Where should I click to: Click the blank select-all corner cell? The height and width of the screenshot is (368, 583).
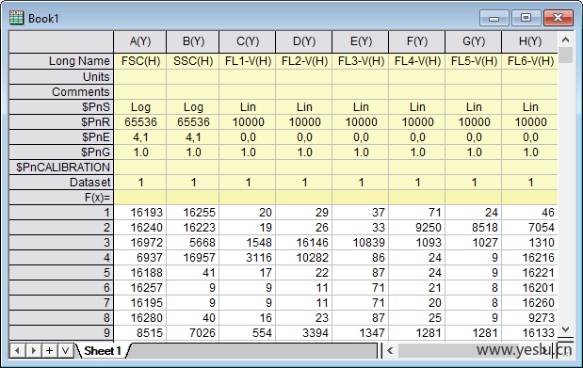pos(61,41)
